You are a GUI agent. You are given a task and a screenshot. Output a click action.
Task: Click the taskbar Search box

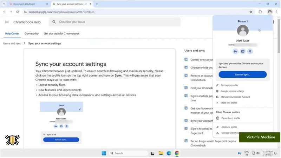[128, 153]
